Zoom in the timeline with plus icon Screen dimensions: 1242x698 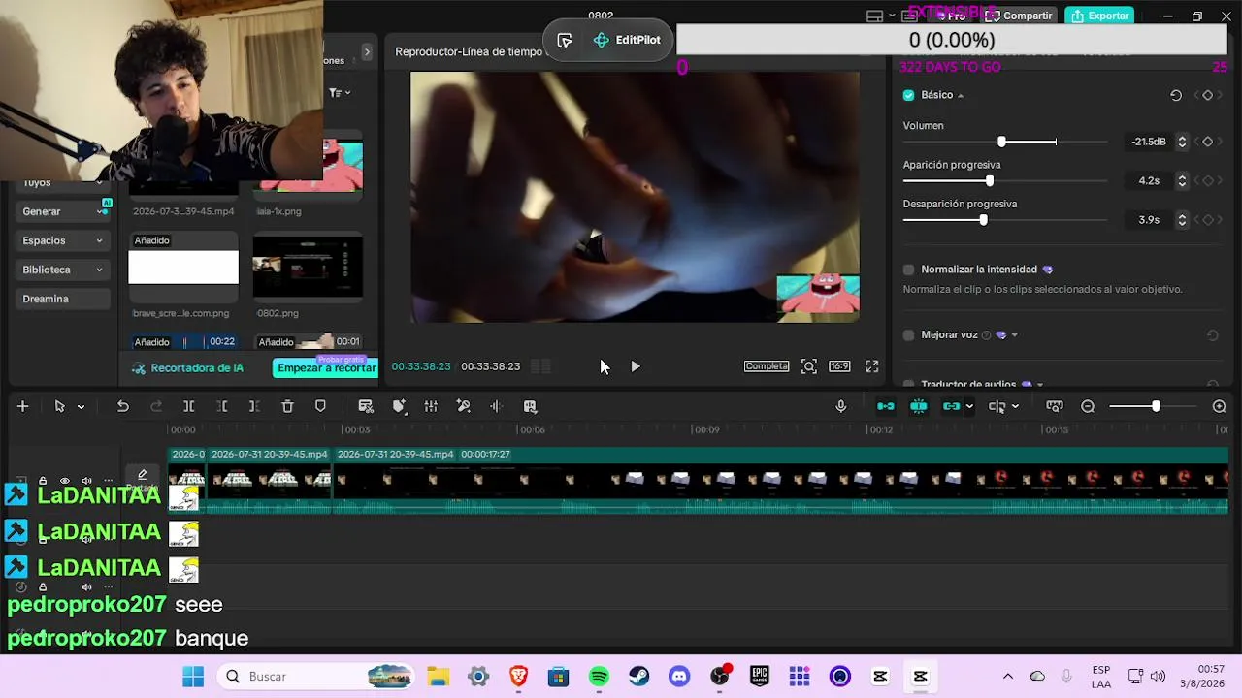coord(1220,406)
